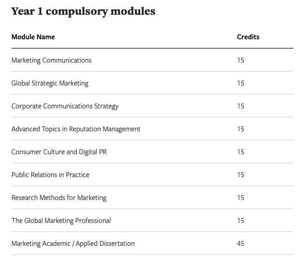Click credits value for Reputation Management module

coord(241,129)
